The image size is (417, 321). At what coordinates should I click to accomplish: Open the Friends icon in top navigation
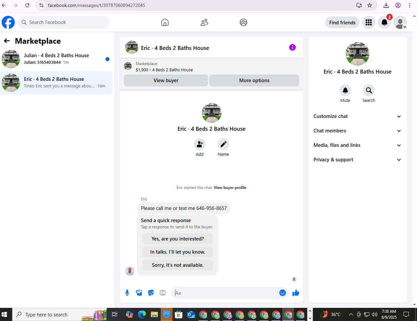204,22
